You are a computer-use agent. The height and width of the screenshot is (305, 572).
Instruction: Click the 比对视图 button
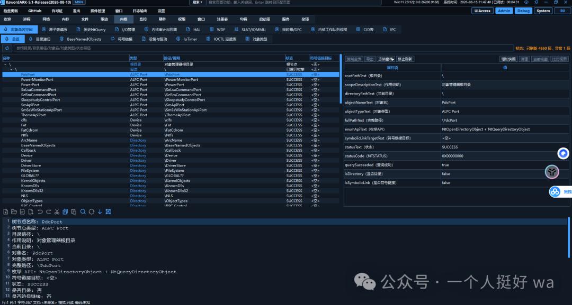[x=559, y=59]
